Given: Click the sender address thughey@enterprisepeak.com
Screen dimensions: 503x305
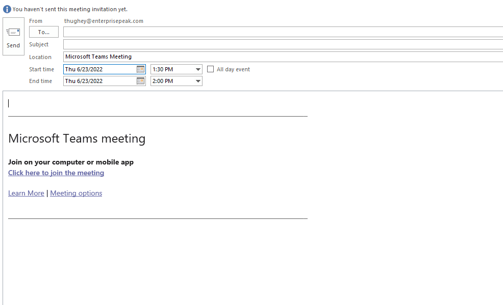Looking at the screenshot, I should 104,21.
